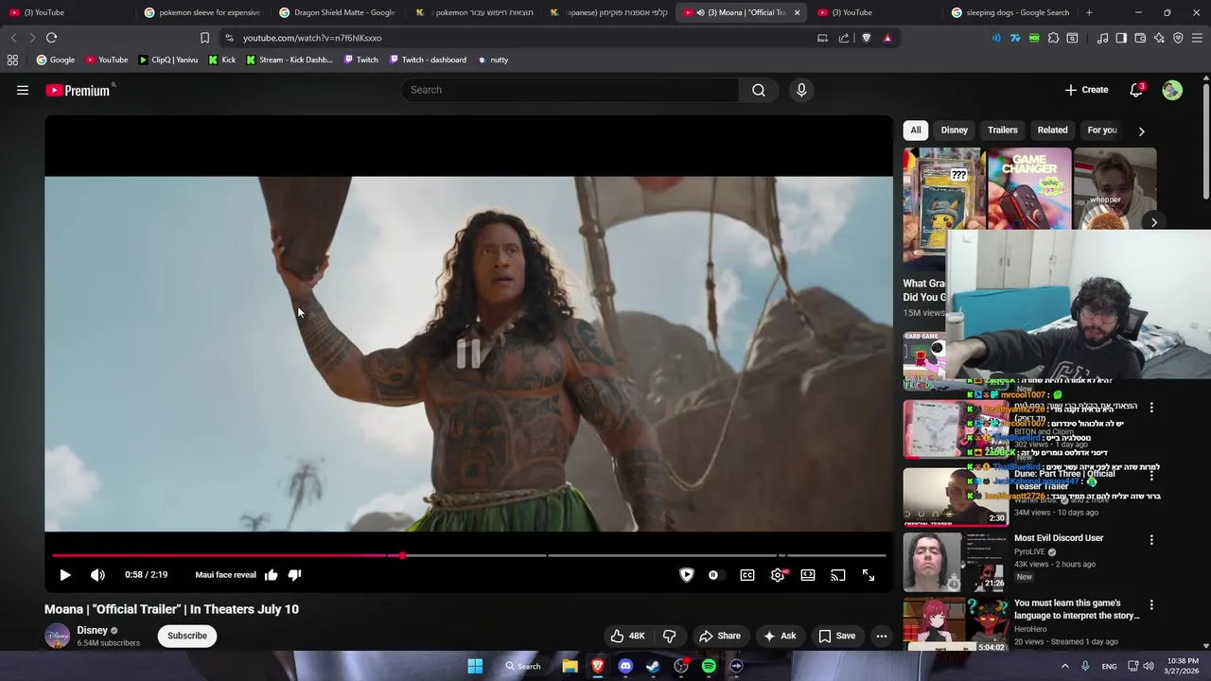Open the Leo AI sparkle icon
The width and height of the screenshot is (1211, 681).
coord(1159,38)
